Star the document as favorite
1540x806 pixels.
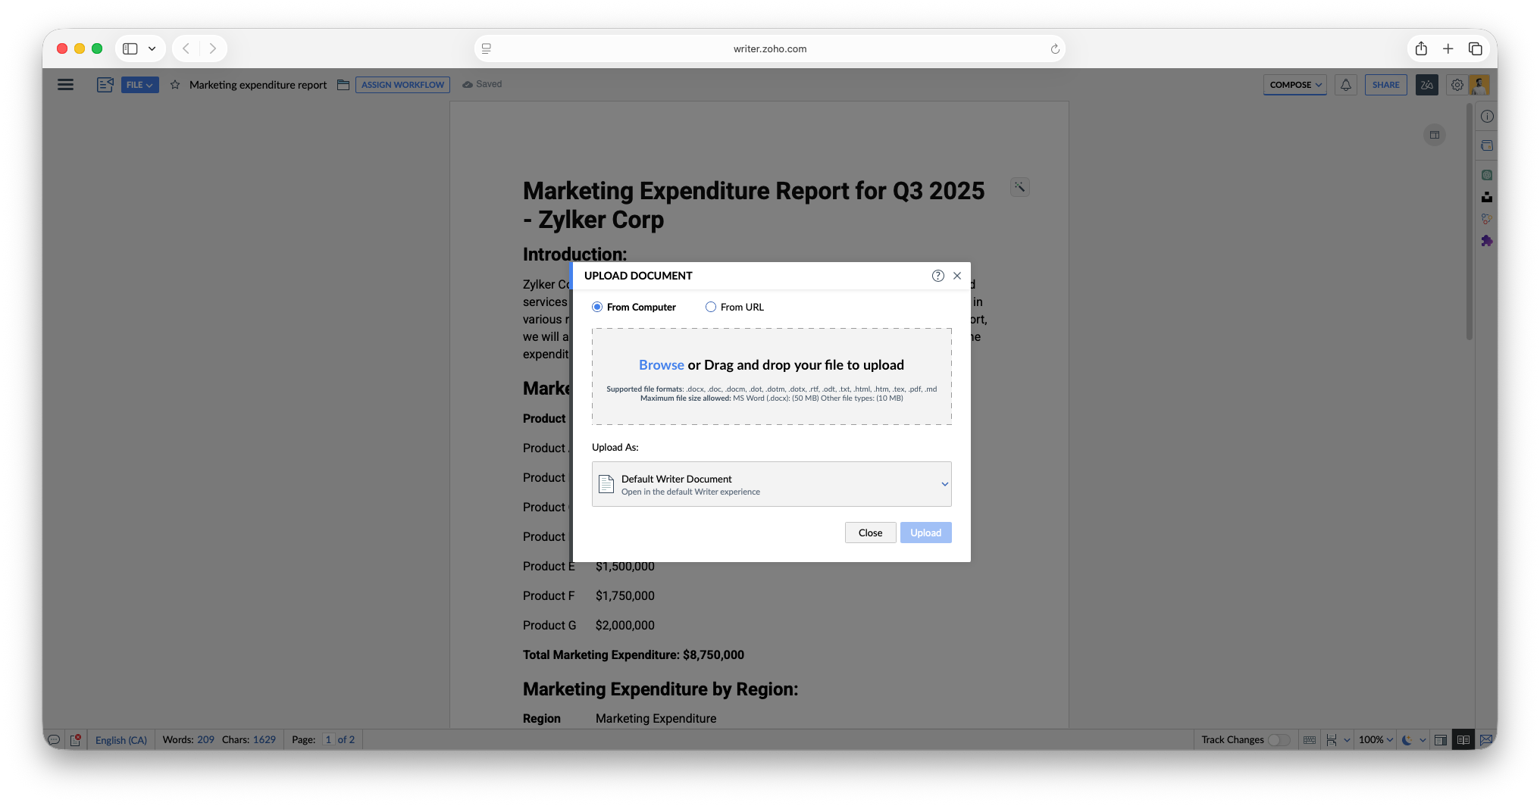tap(175, 85)
